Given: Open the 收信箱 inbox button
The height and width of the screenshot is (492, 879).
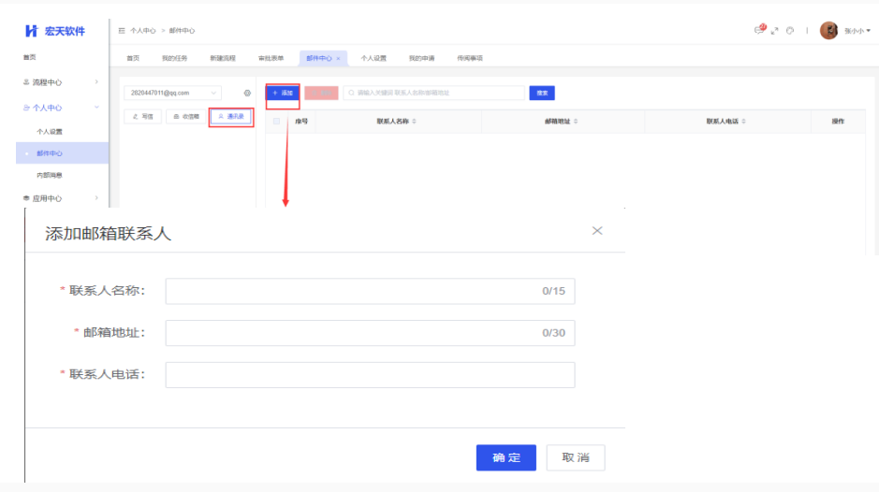Looking at the screenshot, I should click(x=186, y=117).
